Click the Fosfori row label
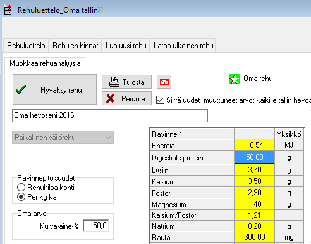311x244 pixels. point(192,193)
